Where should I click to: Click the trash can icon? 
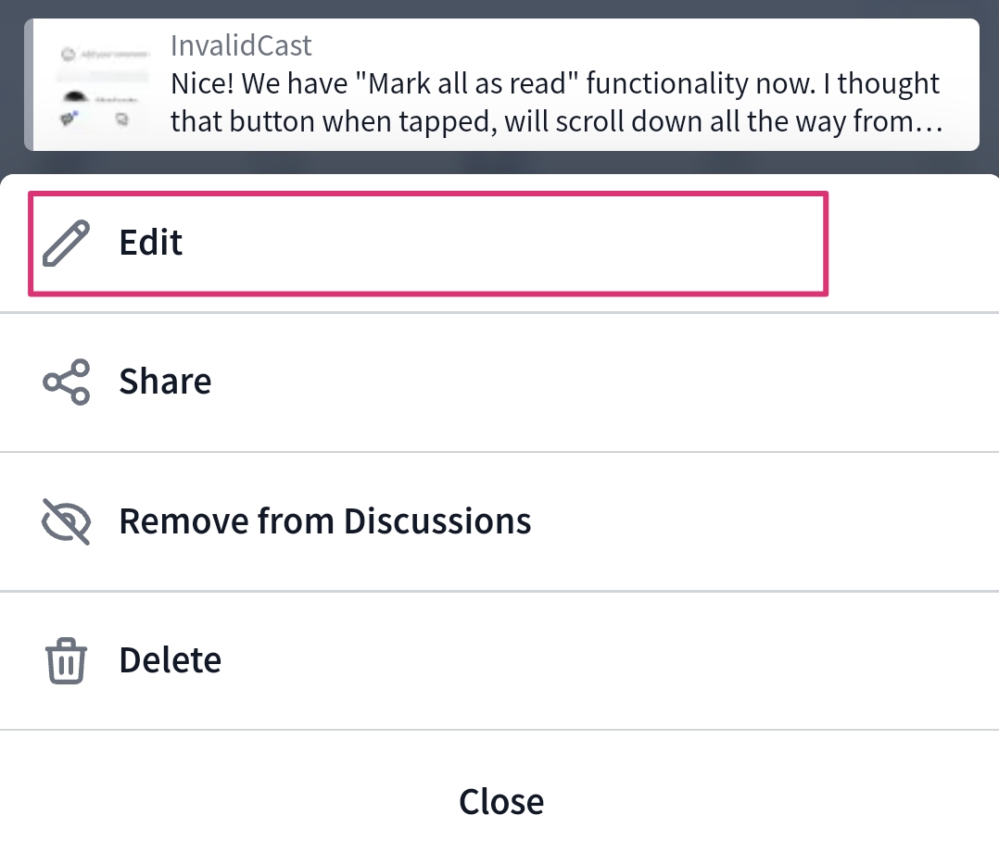(x=67, y=660)
